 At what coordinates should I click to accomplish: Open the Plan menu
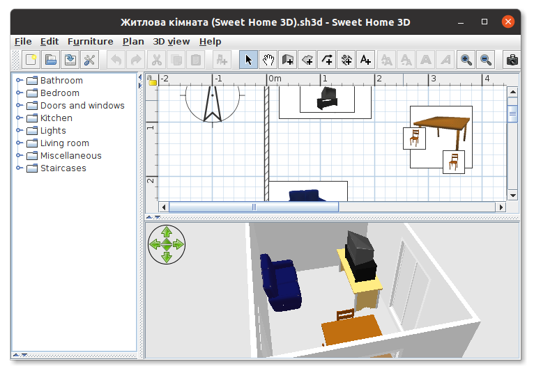[x=133, y=42]
